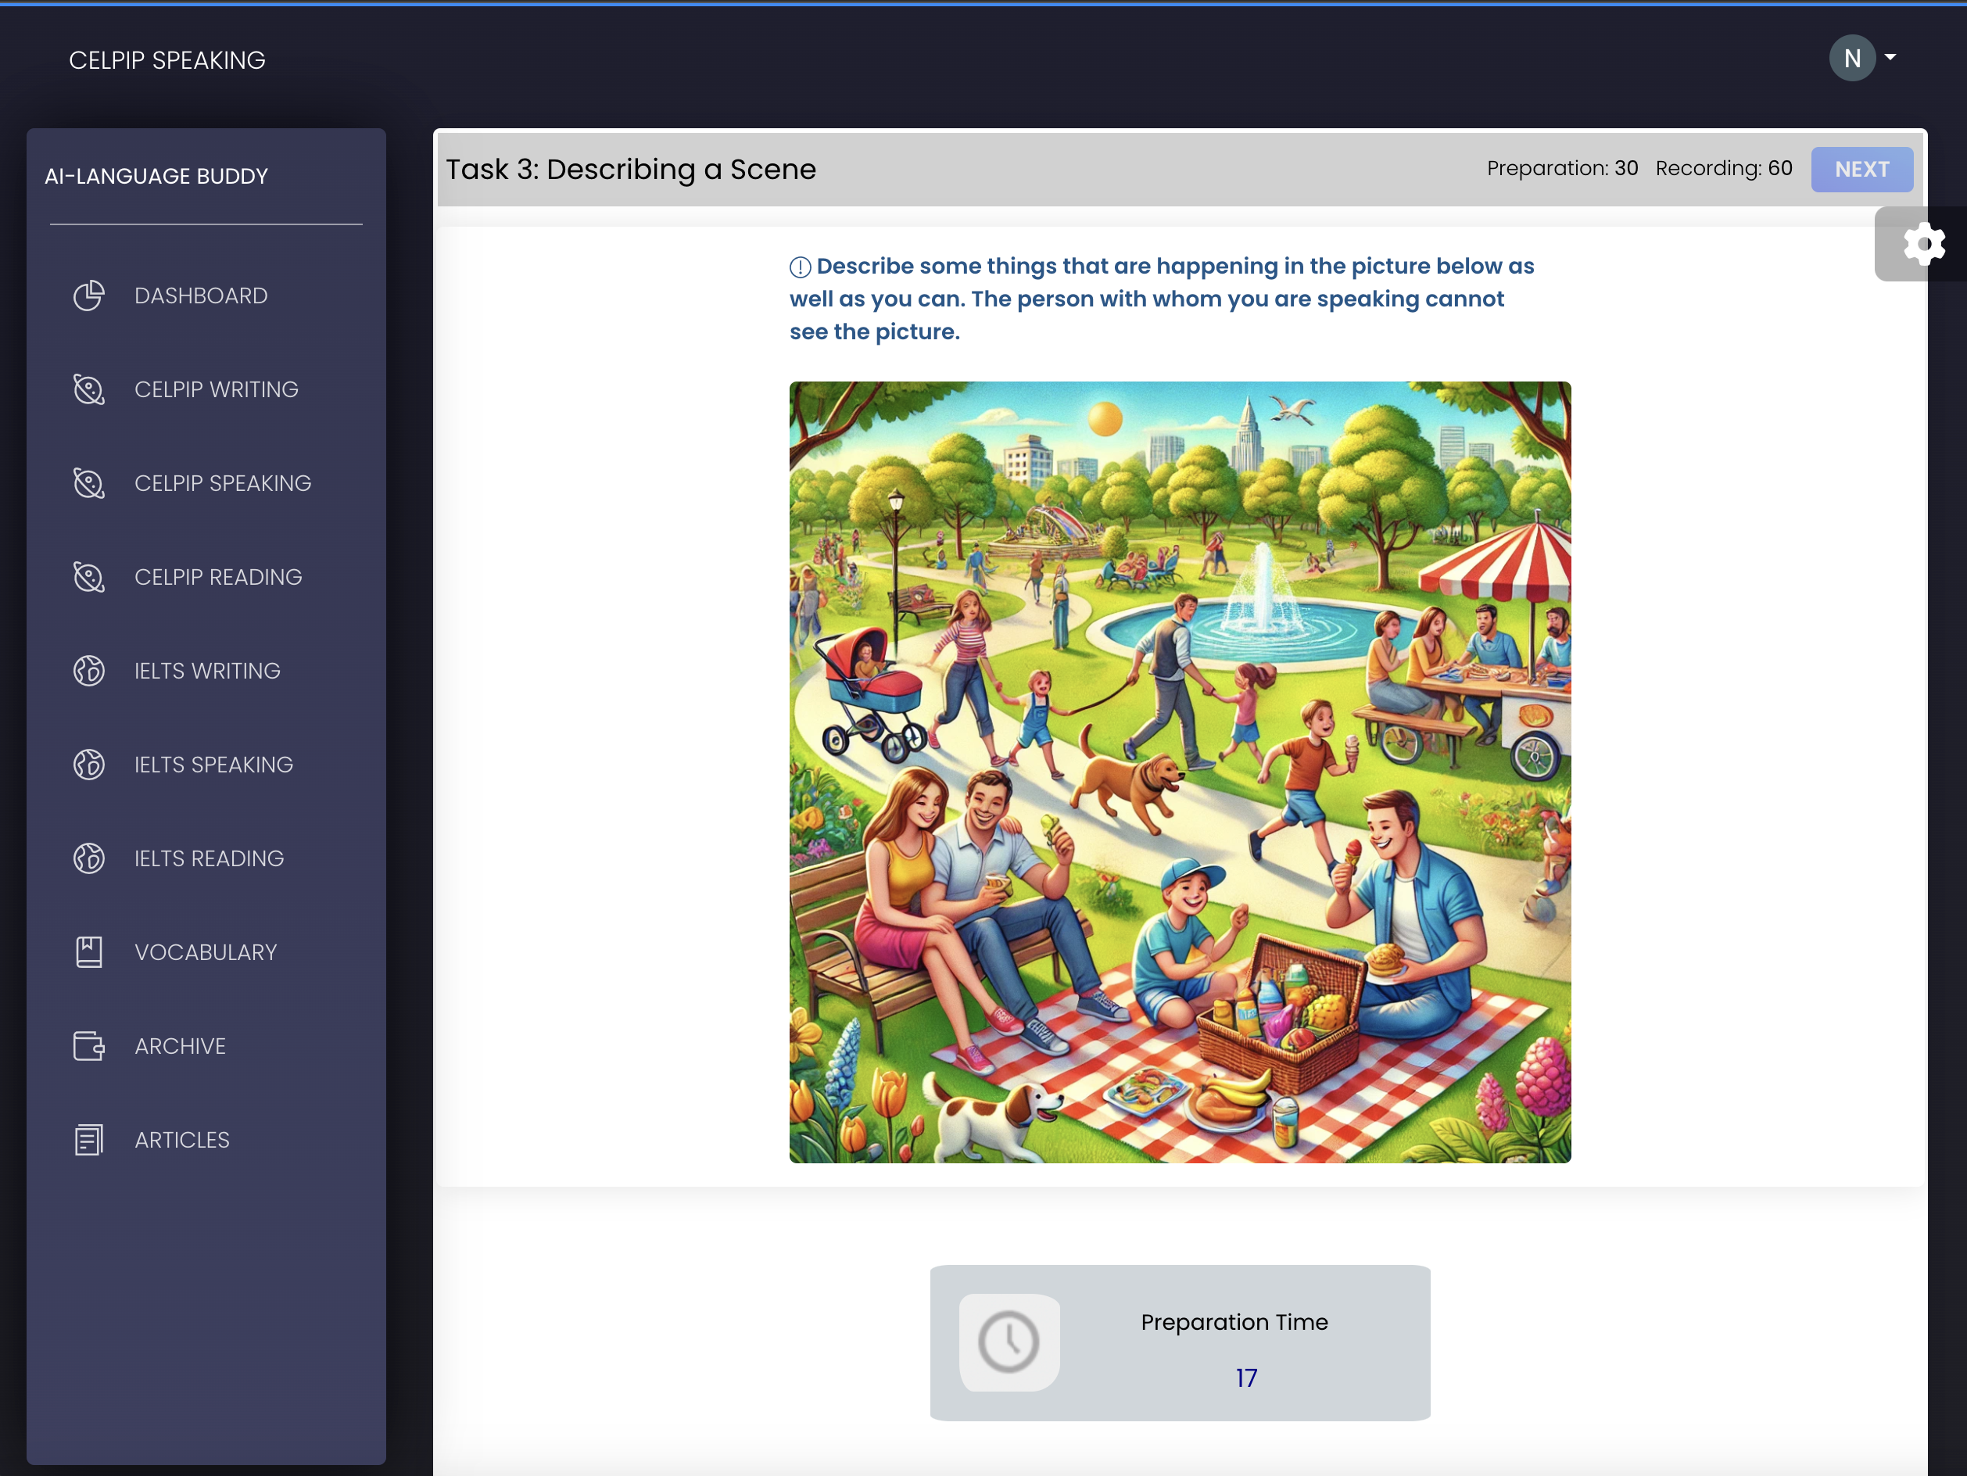
Task: Click the N user avatar
Action: 1852,58
